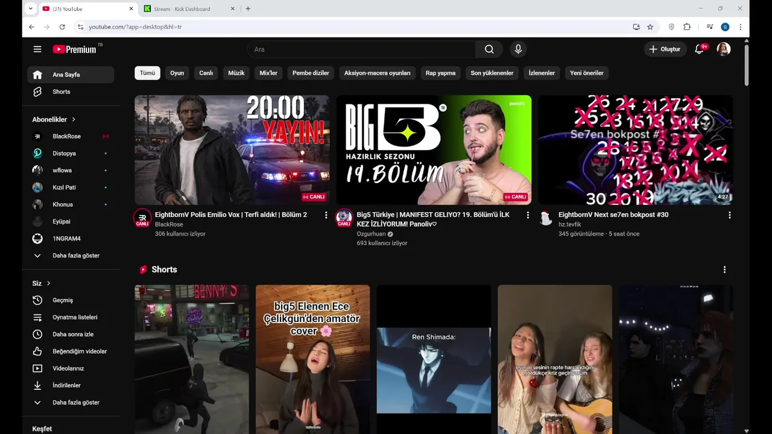This screenshot has width=772, height=434.
Task: Select the İzlenenler chip
Action: [x=542, y=73]
